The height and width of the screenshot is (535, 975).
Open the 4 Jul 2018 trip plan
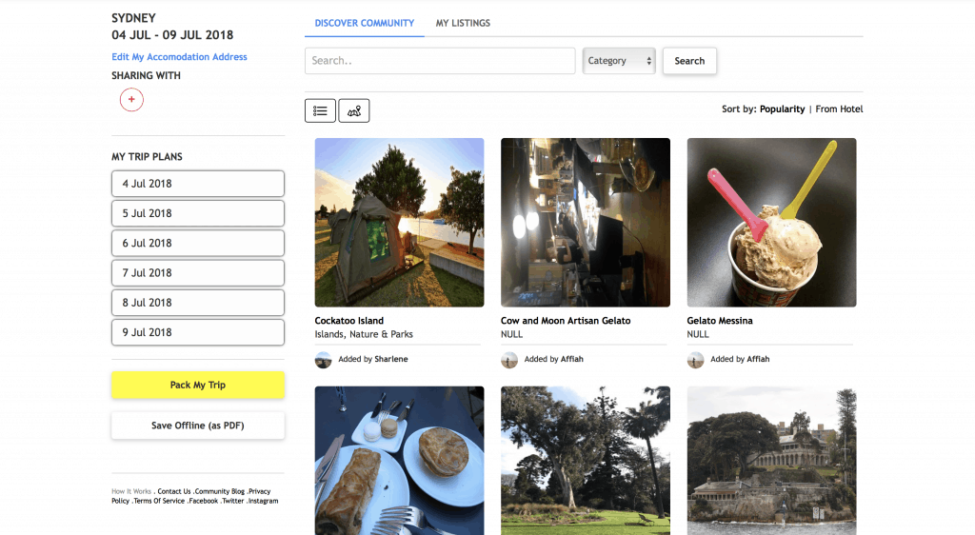click(198, 184)
